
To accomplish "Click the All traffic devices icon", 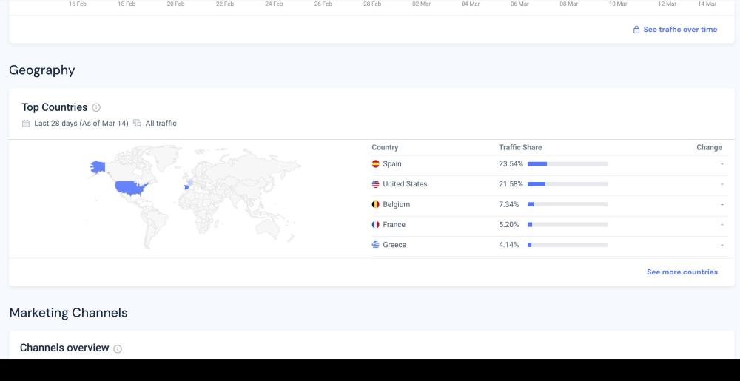I will (x=137, y=124).
